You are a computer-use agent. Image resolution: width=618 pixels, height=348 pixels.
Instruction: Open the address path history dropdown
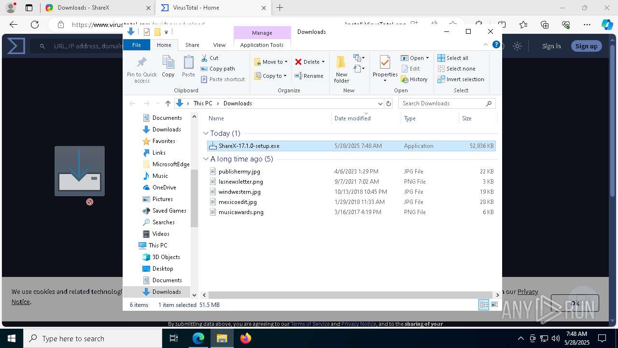tap(380, 103)
